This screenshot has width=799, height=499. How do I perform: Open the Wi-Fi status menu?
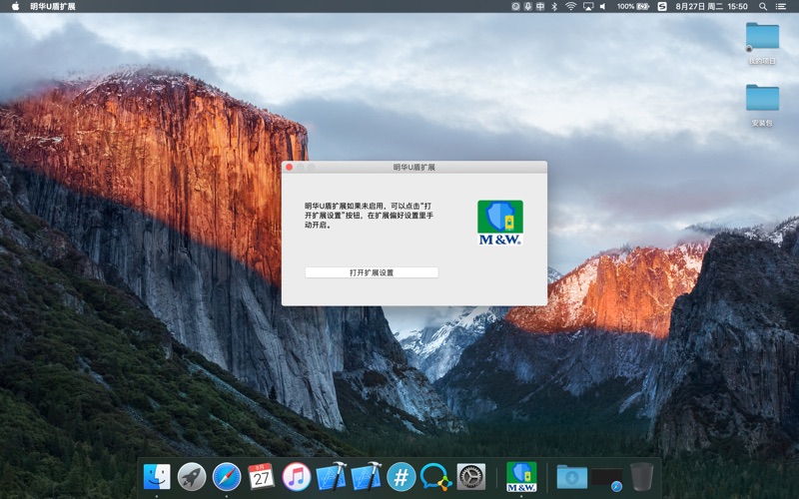(570, 6)
